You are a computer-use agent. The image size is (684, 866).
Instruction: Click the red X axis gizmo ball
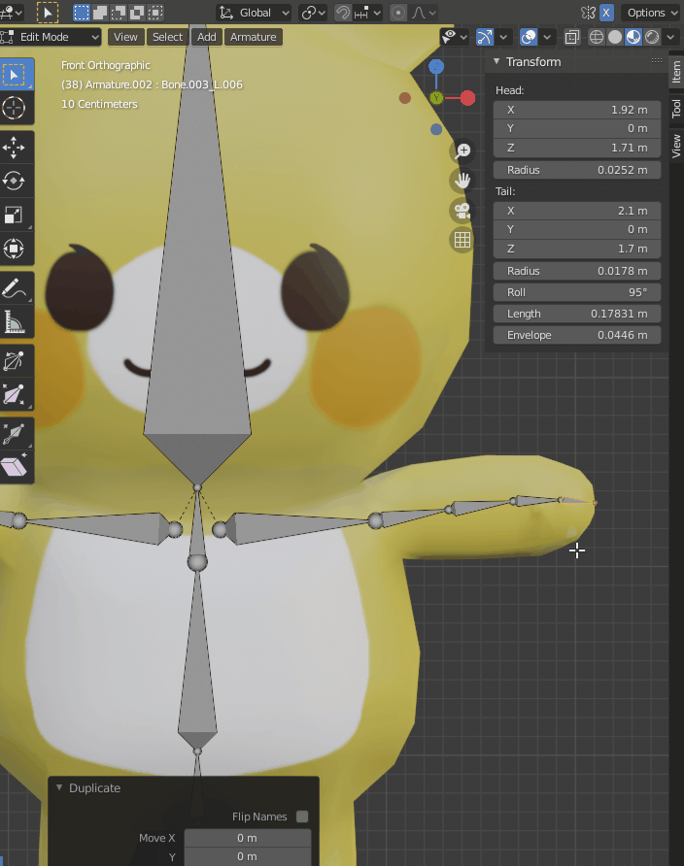pyautogui.click(x=468, y=98)
